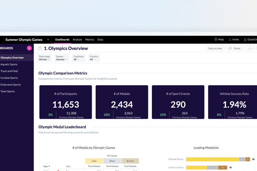Click the Bronze column header in medals table
The height and width of the screenshot is (171, 257).
coord(130,161)
